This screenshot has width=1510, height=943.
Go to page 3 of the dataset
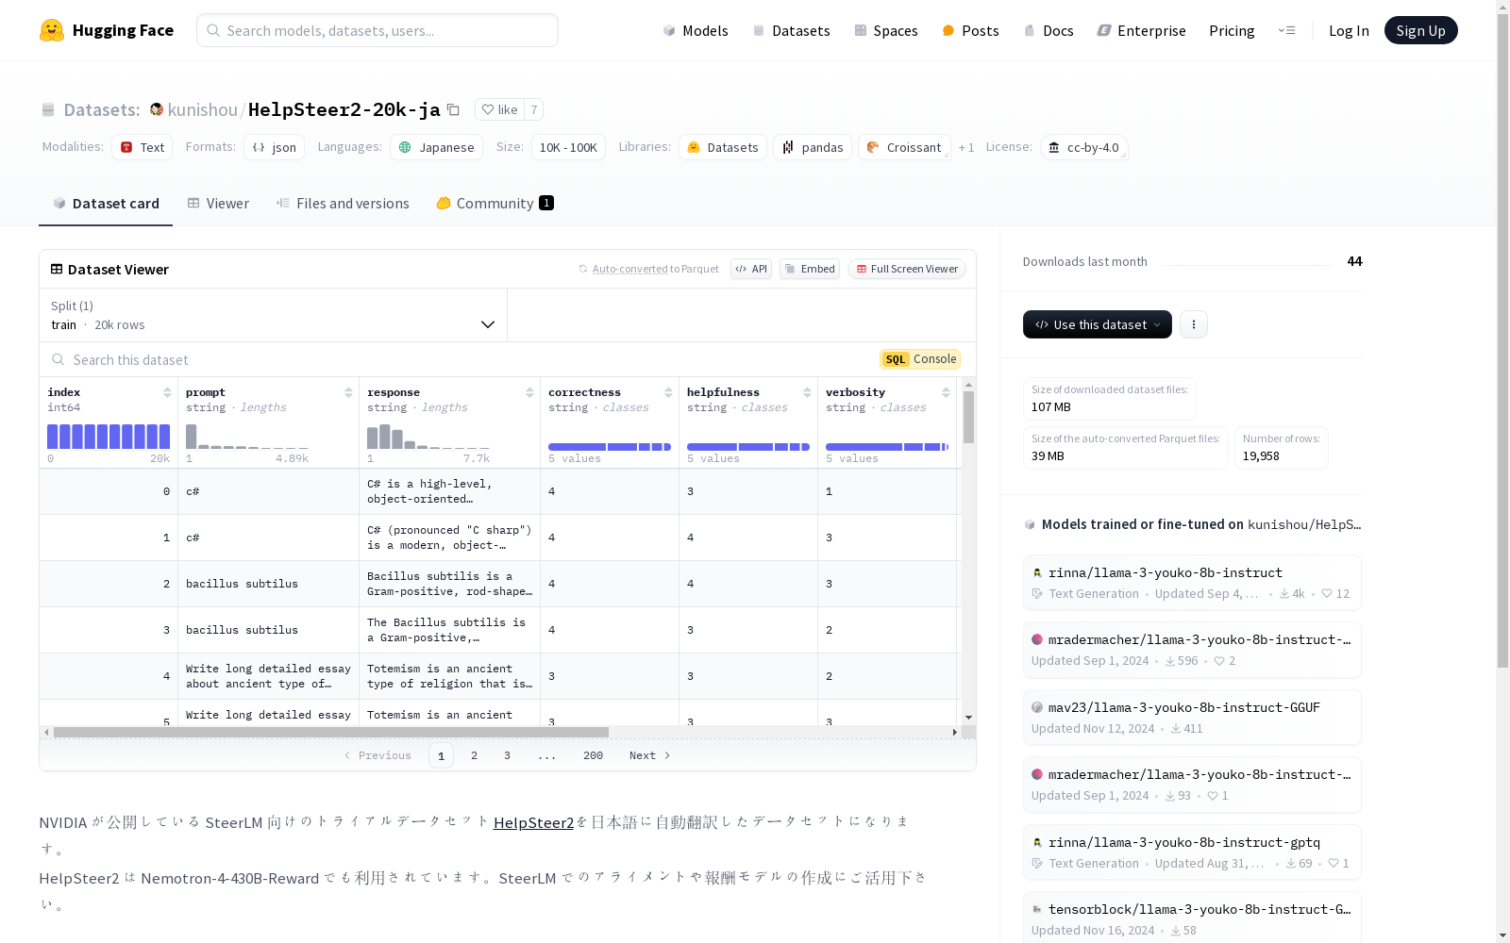point(507,755)
